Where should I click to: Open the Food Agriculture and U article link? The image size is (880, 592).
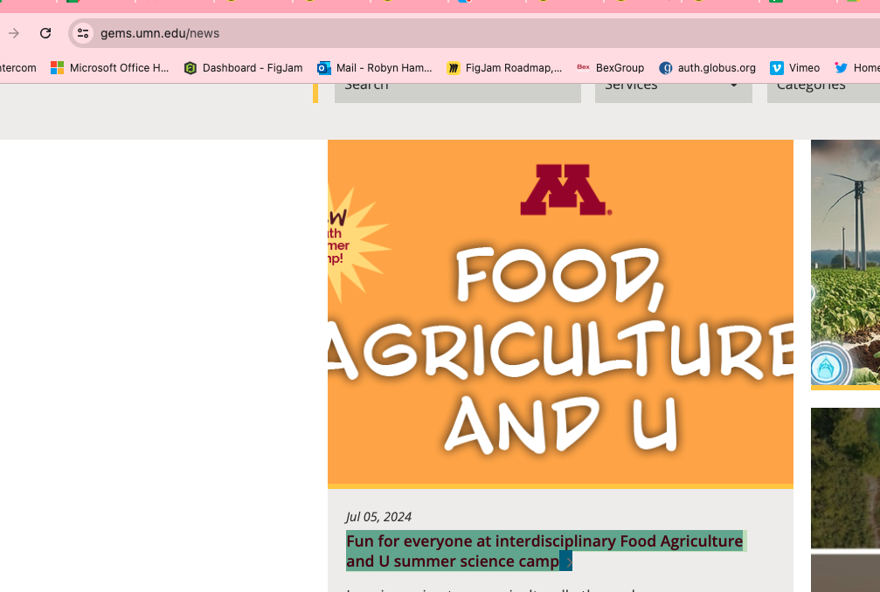[x=544, y=541]
